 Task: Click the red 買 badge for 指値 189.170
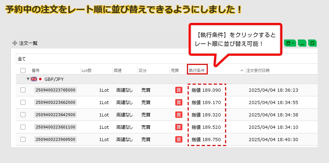coord(179,102)
